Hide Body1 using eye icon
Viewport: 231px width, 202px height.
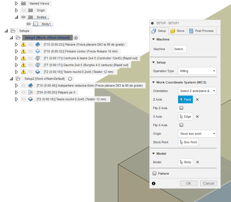29,24
